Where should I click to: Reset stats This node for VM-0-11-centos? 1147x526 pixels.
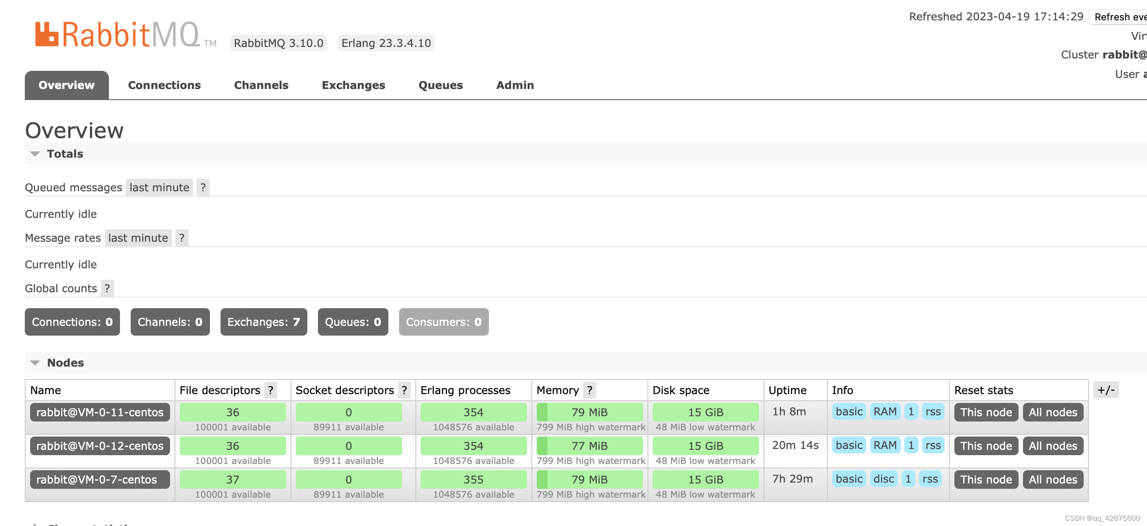[986, 413]
